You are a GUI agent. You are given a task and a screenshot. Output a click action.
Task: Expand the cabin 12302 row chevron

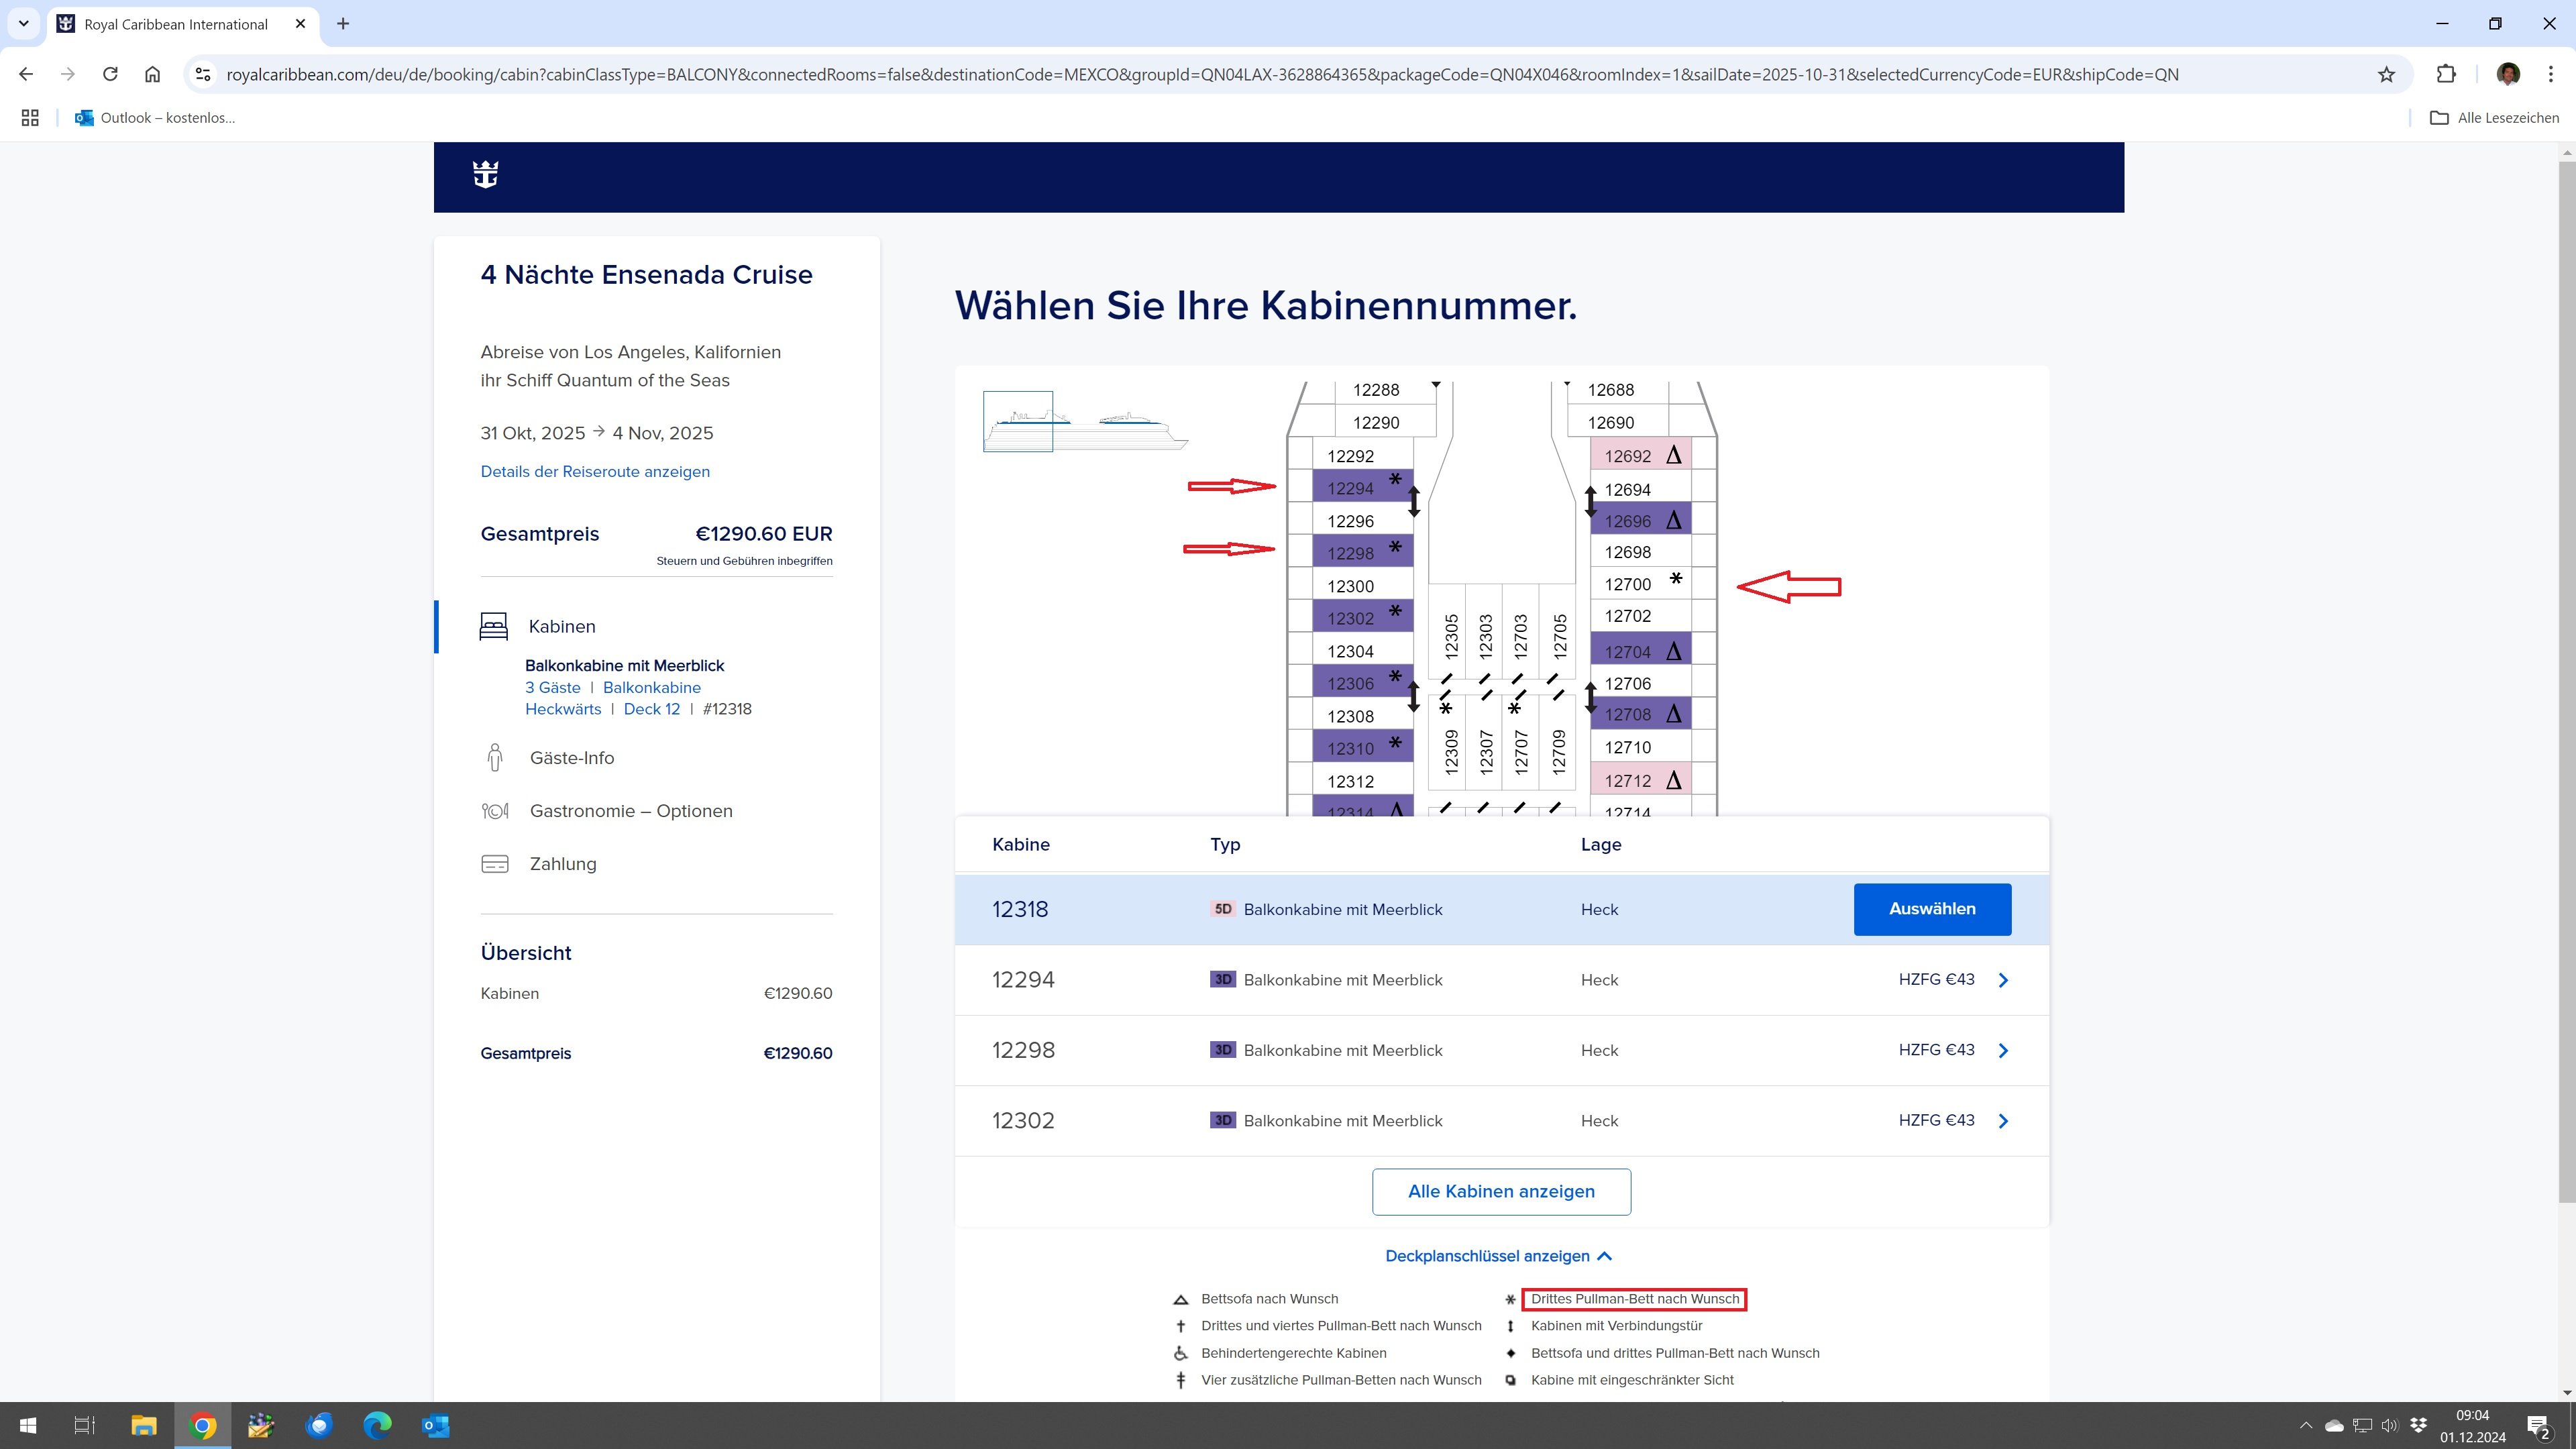click(2003, 1121)
